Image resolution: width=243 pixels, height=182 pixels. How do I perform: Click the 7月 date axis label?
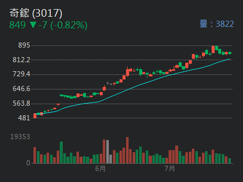pos(170,168)
